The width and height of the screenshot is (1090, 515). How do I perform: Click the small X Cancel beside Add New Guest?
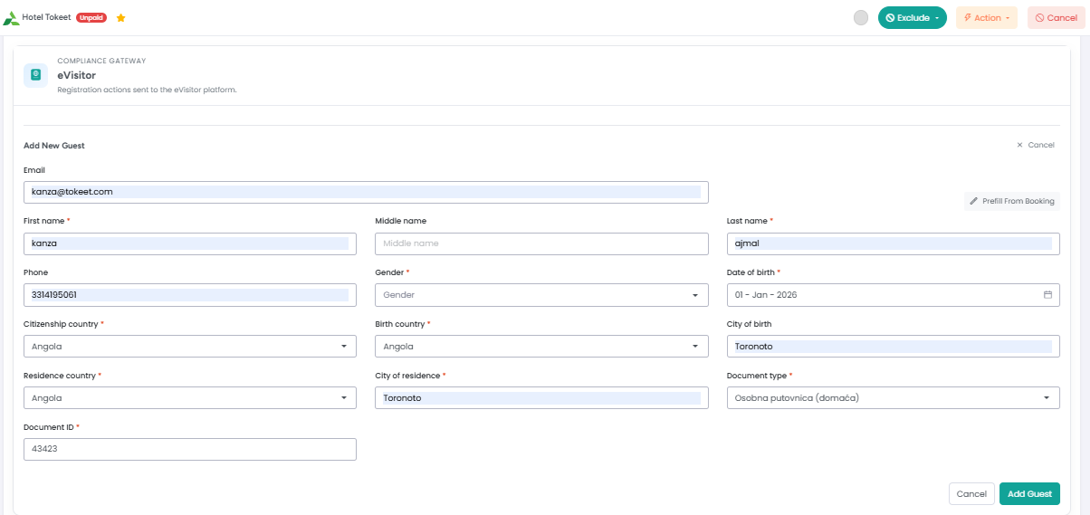[x=1035, y=145]
